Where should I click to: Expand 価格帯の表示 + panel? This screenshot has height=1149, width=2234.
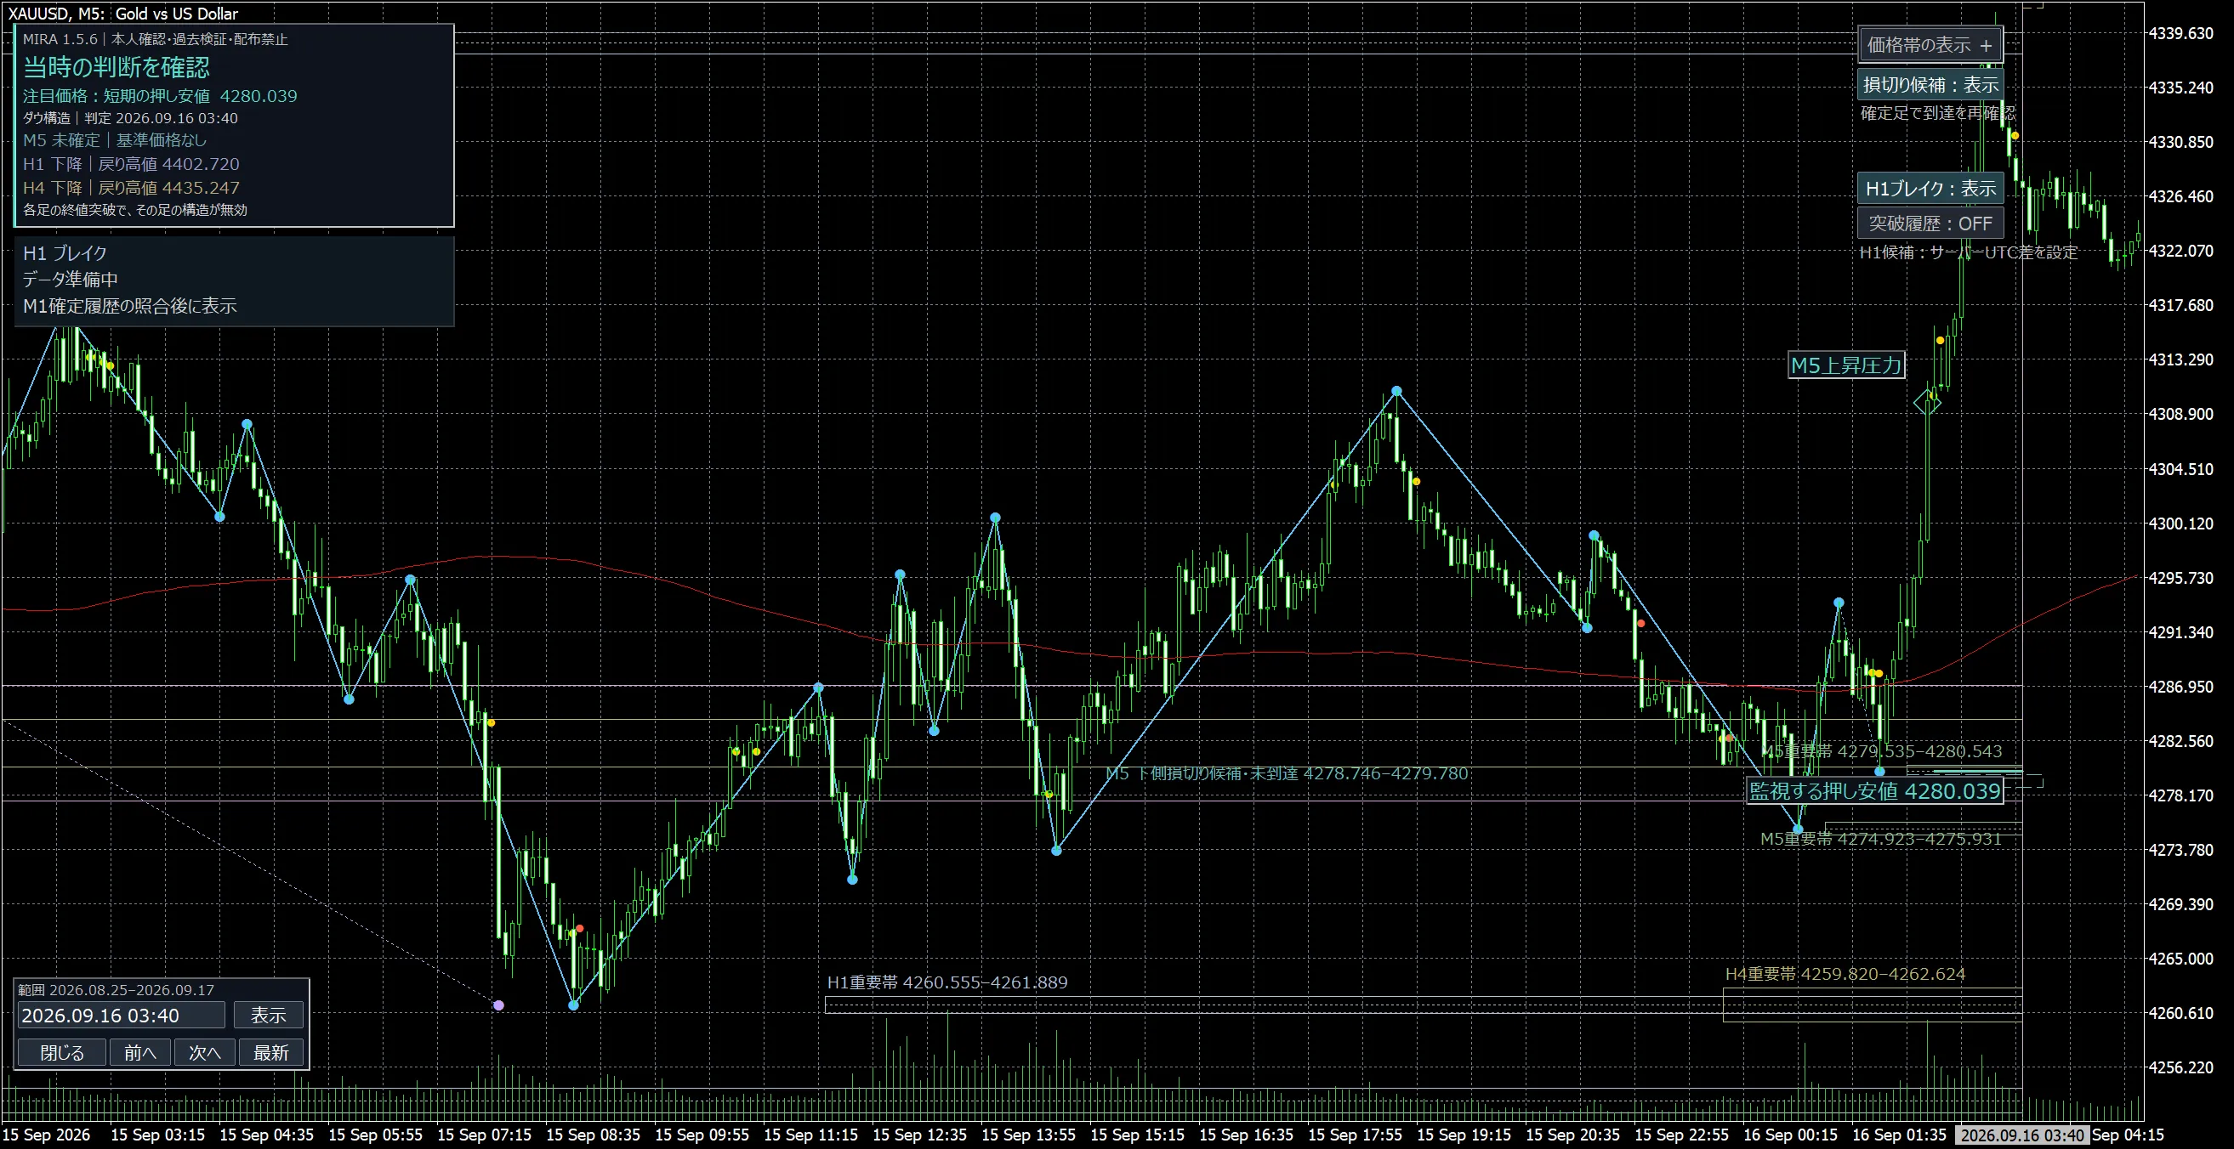pos(1930,45)
